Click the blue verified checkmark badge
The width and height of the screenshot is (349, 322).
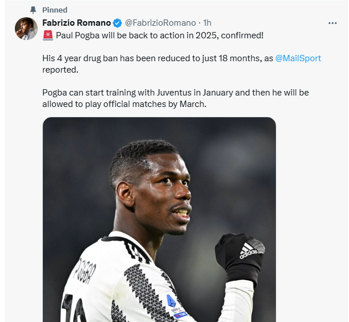tap(117, 23)
